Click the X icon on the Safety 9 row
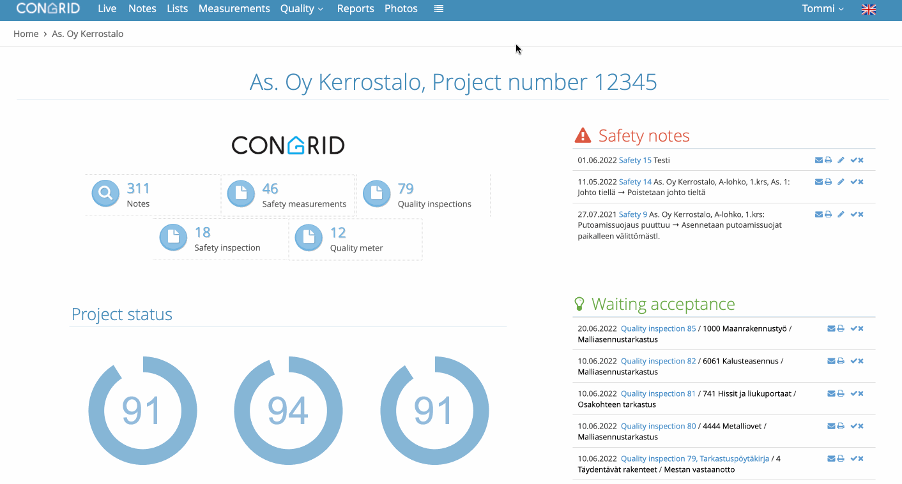This screenshot has width=902, height=484. [x=860, y=215]
